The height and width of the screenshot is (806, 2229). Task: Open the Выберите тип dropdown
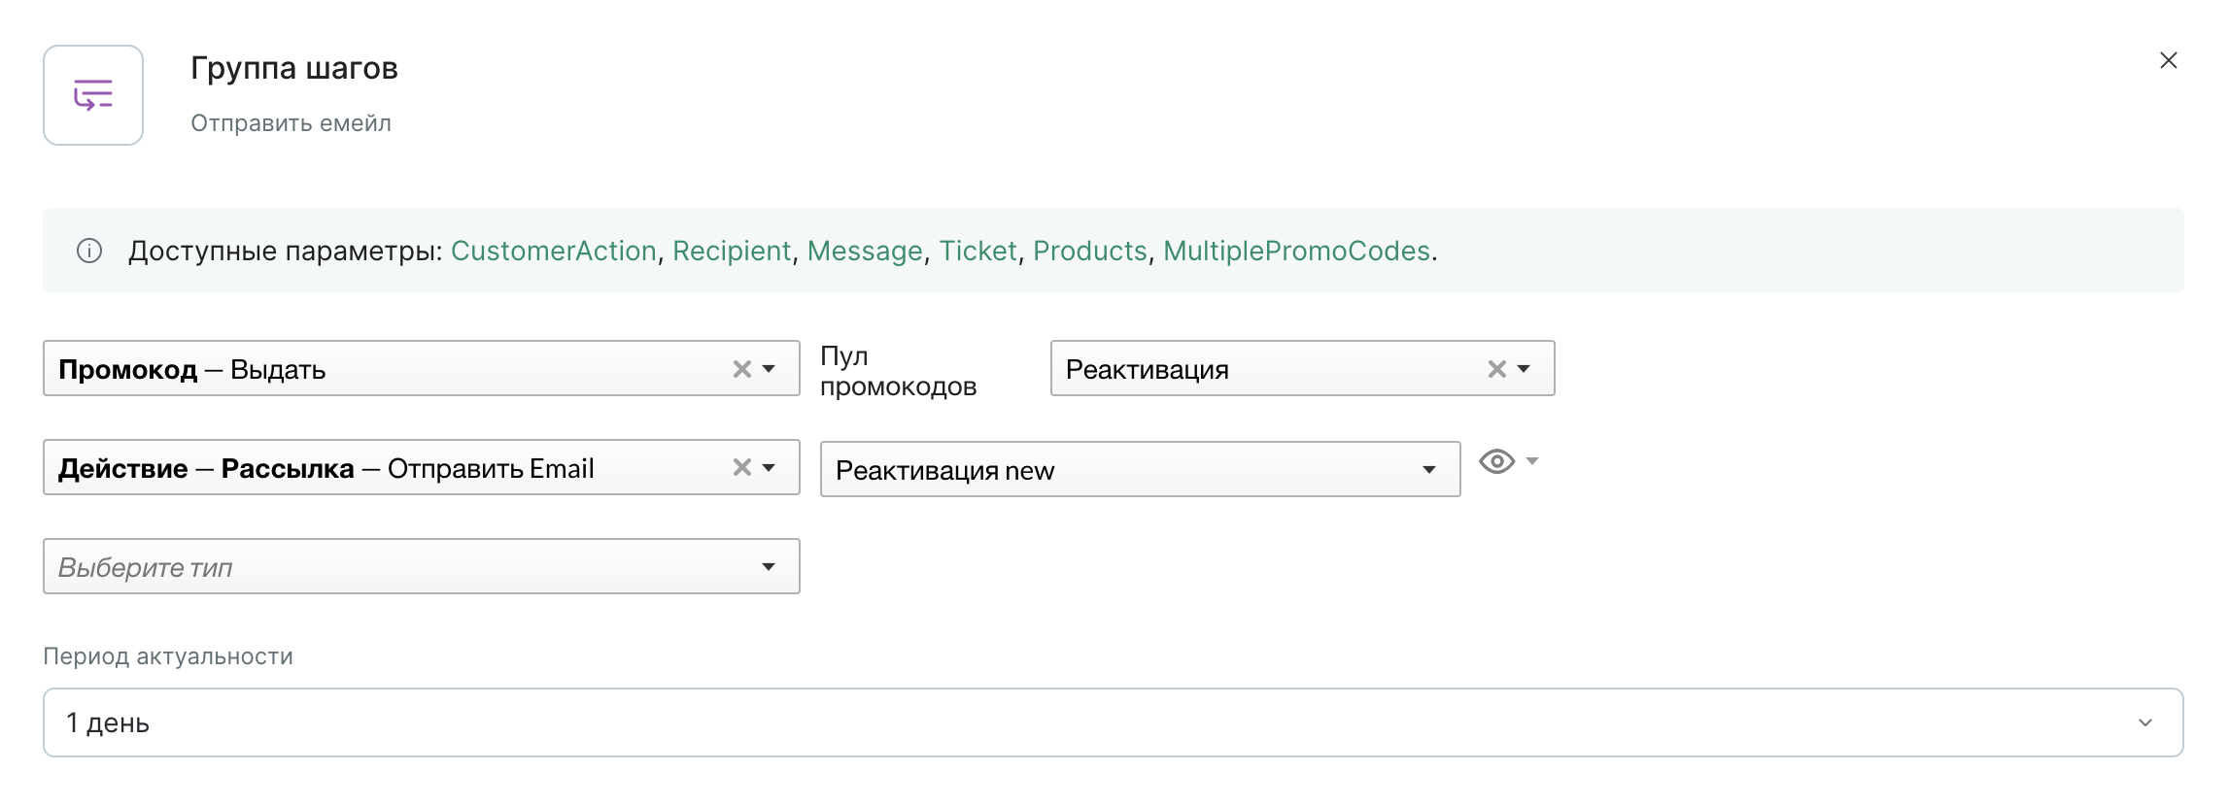(x=422, y=566)
